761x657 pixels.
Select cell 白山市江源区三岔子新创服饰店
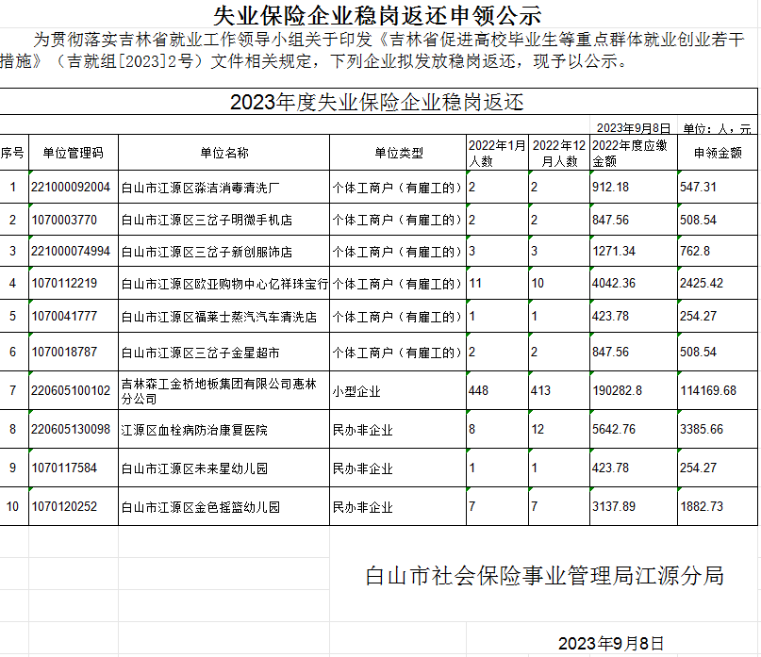pos(223,251)
